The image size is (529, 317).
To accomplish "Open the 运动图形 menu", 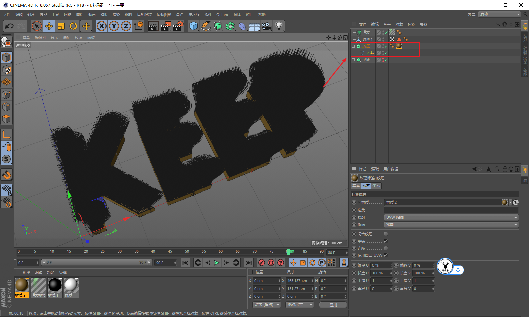I will pyautogui.click(x=164, y=15).
